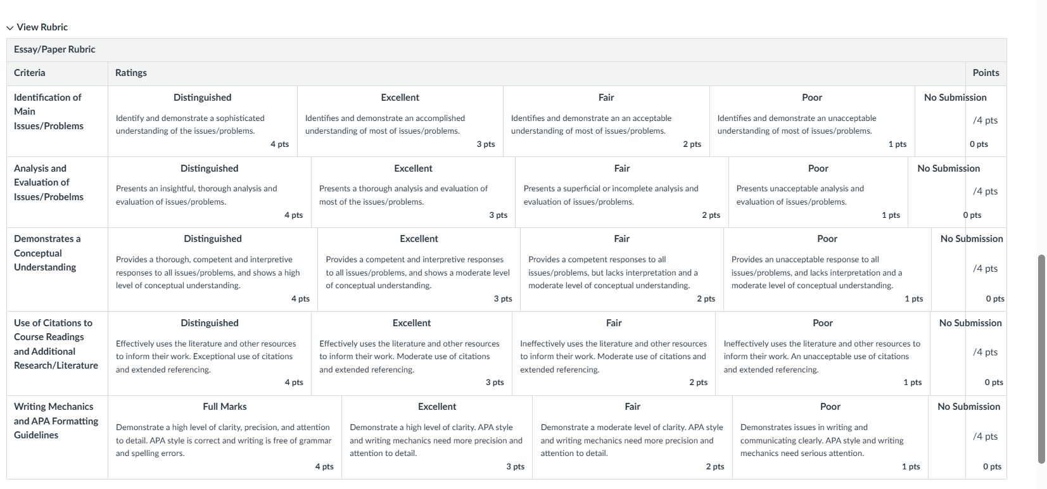Pick No Submission for Use of Citations
This screenshot has width=1047, height=489.
(970, 353)
